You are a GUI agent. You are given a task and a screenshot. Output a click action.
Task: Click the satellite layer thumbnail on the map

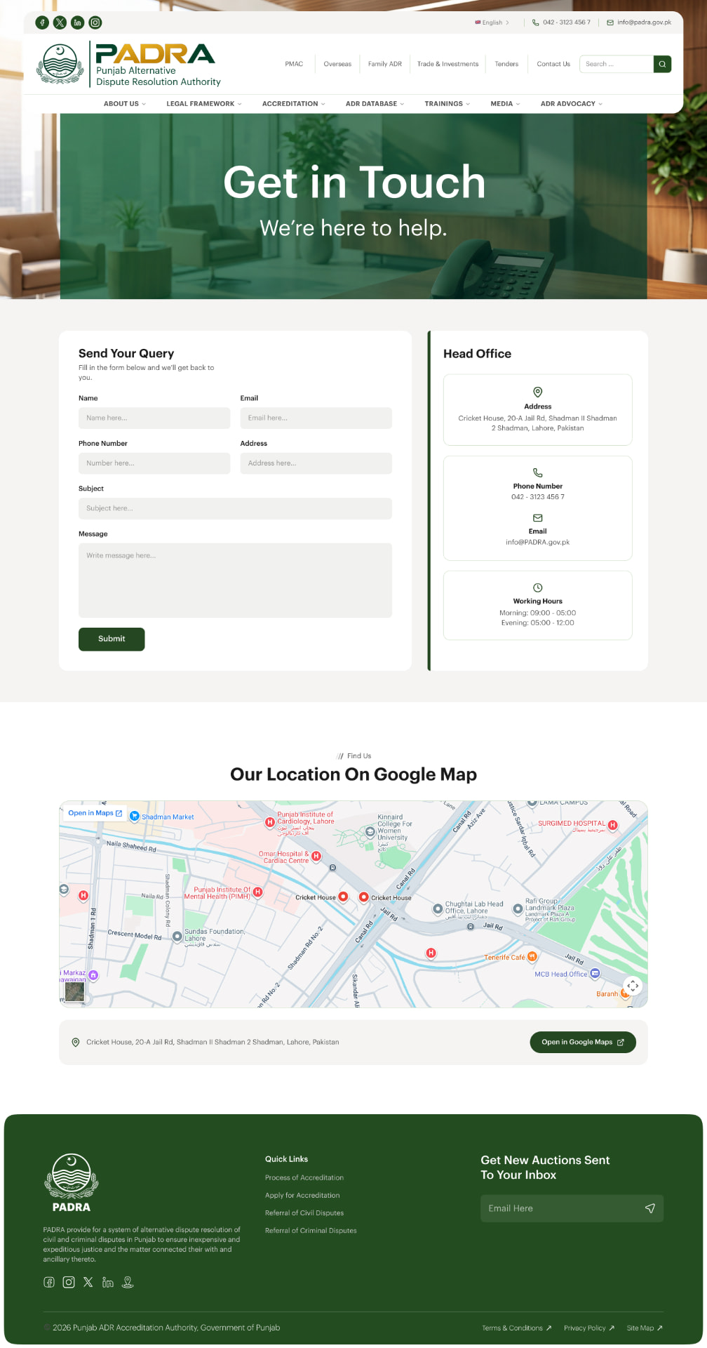click(74, 991)
